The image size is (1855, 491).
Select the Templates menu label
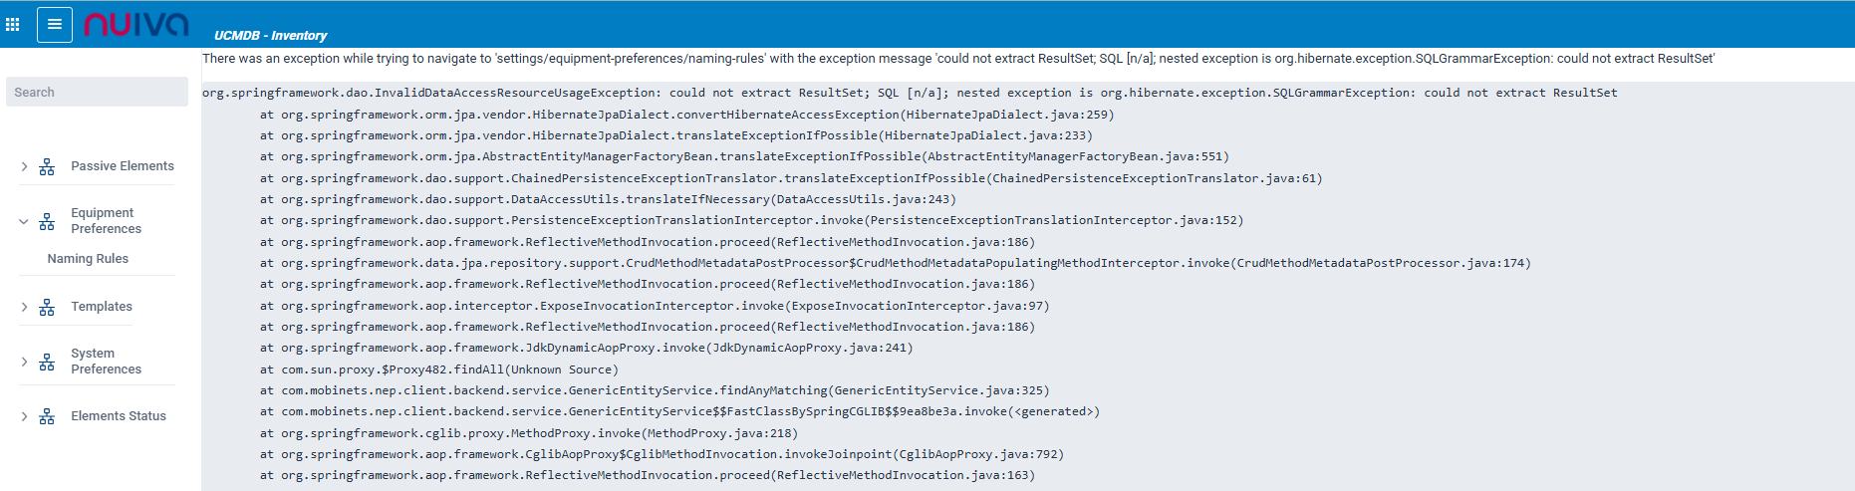[x=102, y=307]
